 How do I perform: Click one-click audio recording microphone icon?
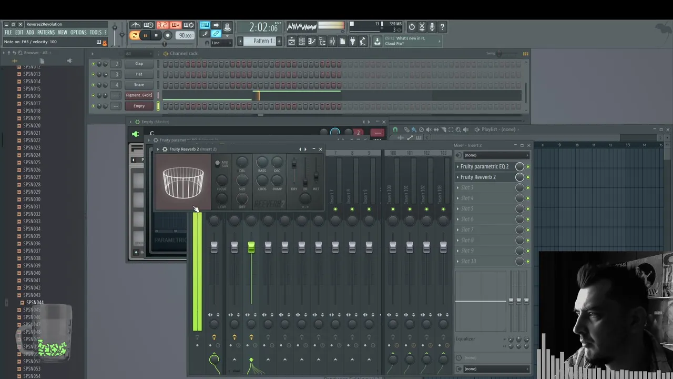(x=432, y=26)
